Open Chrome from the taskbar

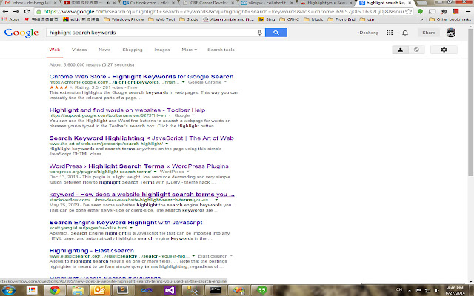[x=55, y=290]
